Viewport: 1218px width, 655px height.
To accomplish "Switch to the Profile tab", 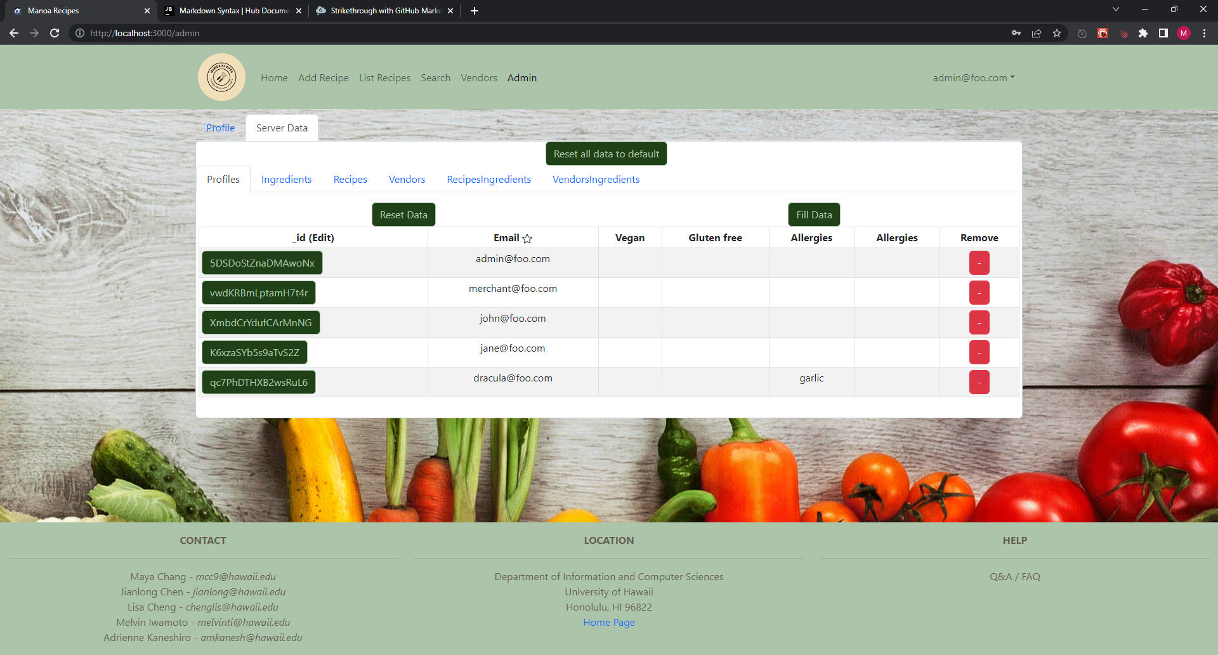I will (220, 128).
